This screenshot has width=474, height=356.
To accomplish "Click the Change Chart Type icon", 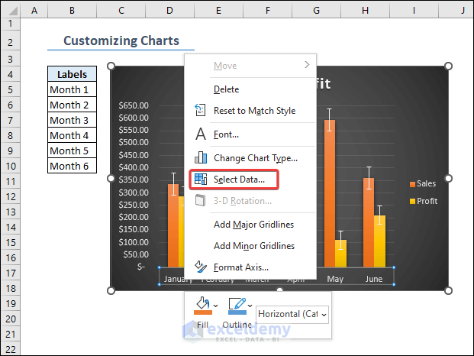I will click(x=201, y=158).
